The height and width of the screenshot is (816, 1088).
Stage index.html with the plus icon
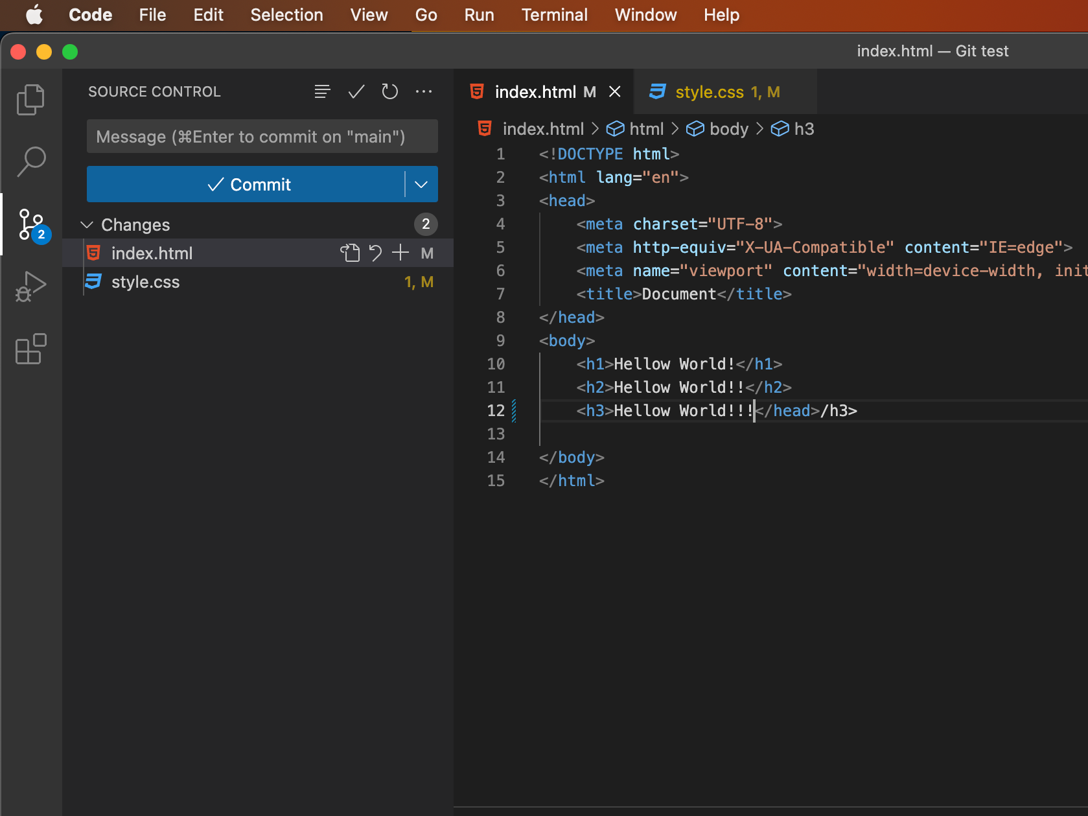[x=400, y=253]
